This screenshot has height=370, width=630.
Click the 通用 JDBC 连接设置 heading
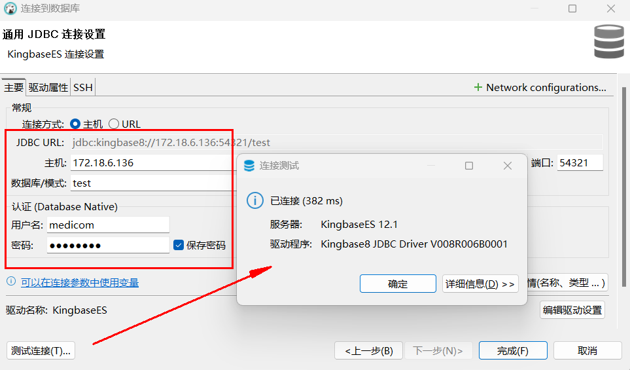[54, 34]
